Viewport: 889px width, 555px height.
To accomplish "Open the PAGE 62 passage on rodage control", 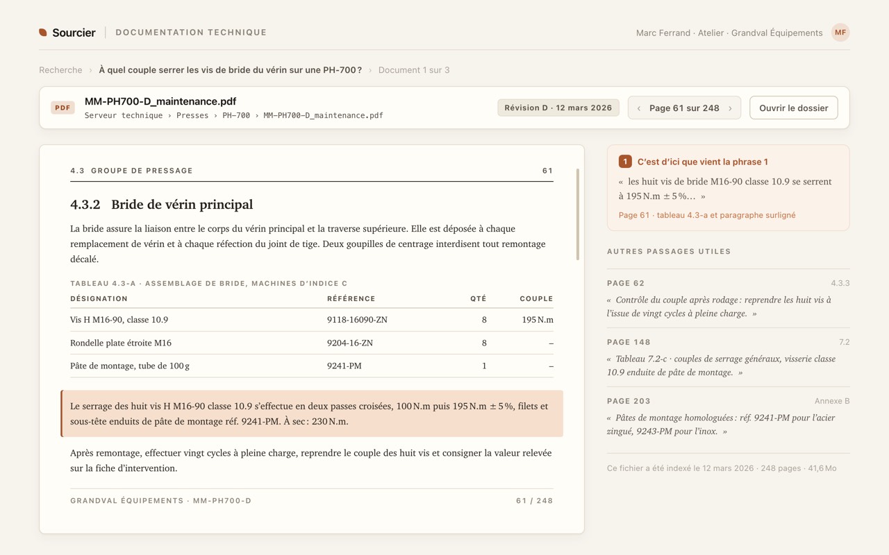I will point(729,299).
